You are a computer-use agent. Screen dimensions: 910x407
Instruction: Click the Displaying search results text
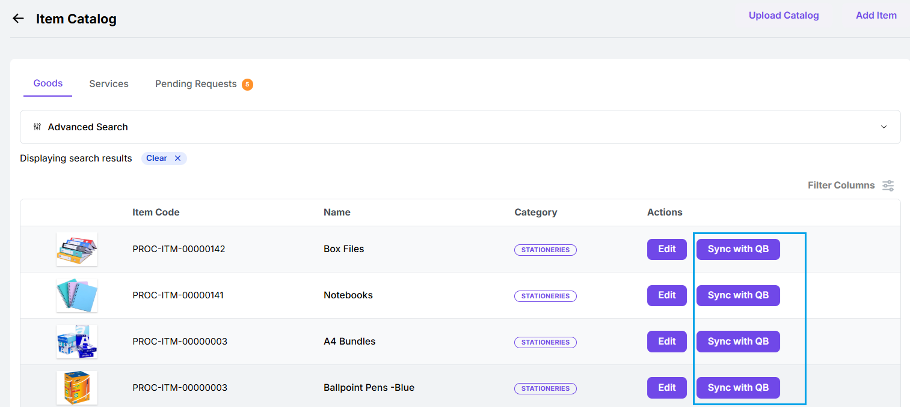[x=76, y=158]
